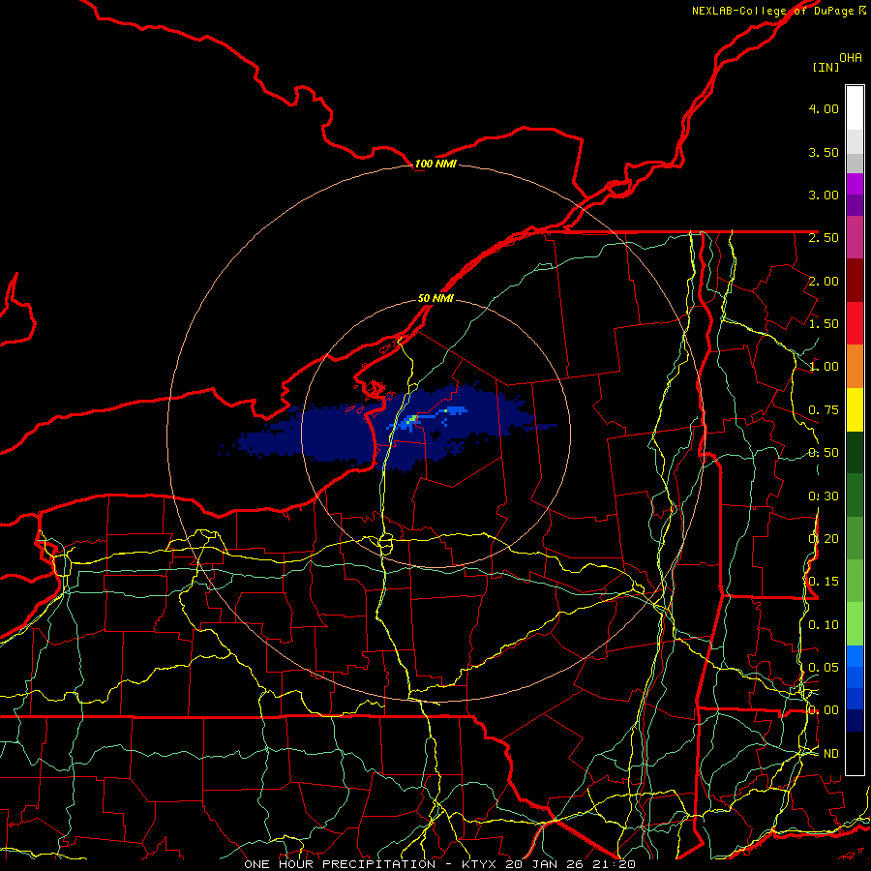Select the orange legend swatch
Screen dimensions: 871x871
coord(855,366)
